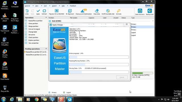Viewport: 182px width, 102px height.
Task: Open Recycle Bin on desktop
Action: coord(5,89)
